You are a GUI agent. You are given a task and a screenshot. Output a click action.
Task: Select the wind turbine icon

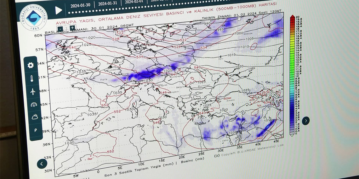click(x=33, y=91)
